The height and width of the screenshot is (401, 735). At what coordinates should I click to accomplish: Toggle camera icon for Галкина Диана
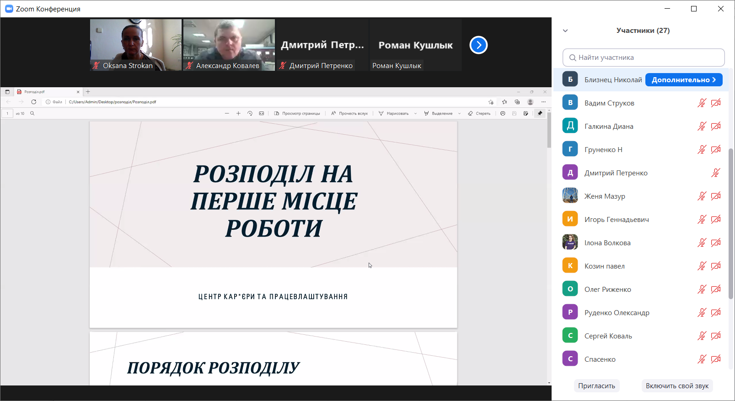(716, 127)
